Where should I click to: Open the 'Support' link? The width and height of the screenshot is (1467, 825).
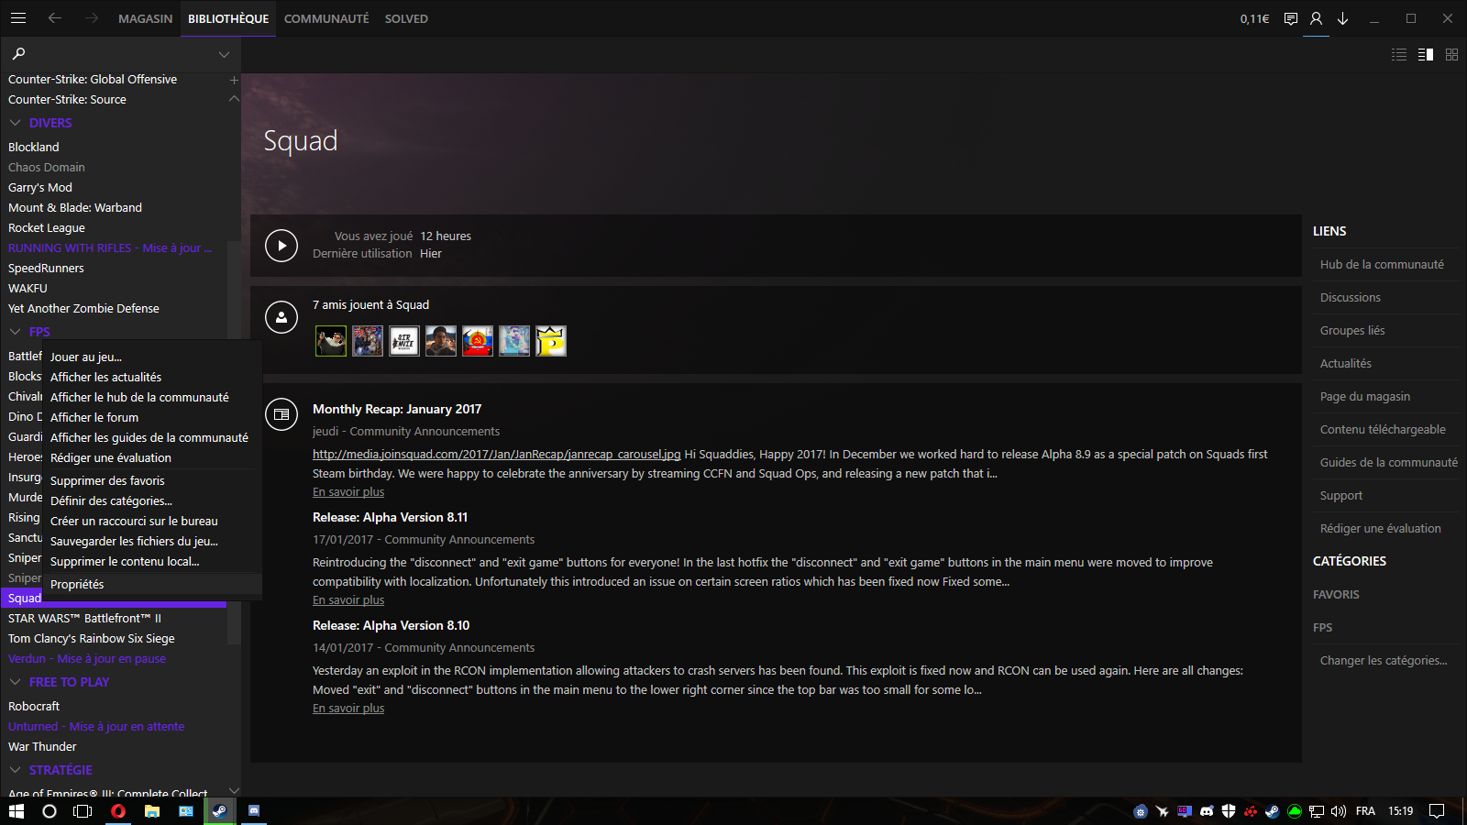[1341, 495]
